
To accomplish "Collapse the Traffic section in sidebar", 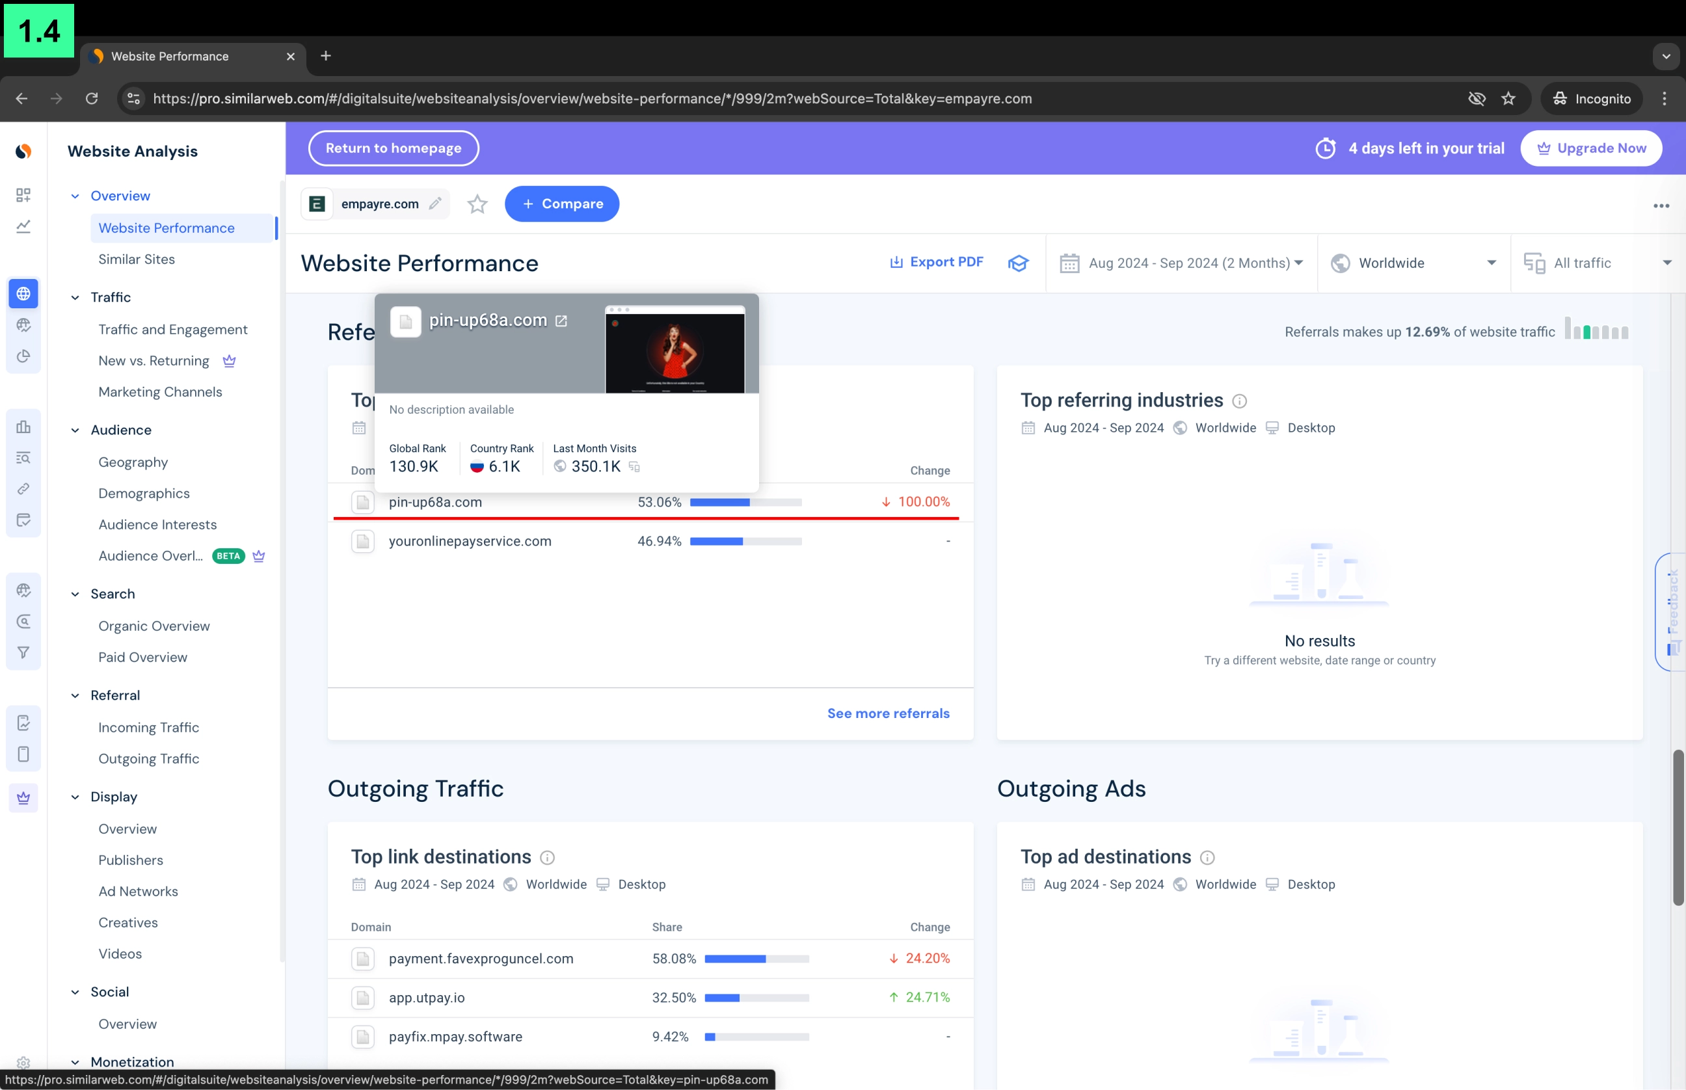I will (x=75, y=298).
